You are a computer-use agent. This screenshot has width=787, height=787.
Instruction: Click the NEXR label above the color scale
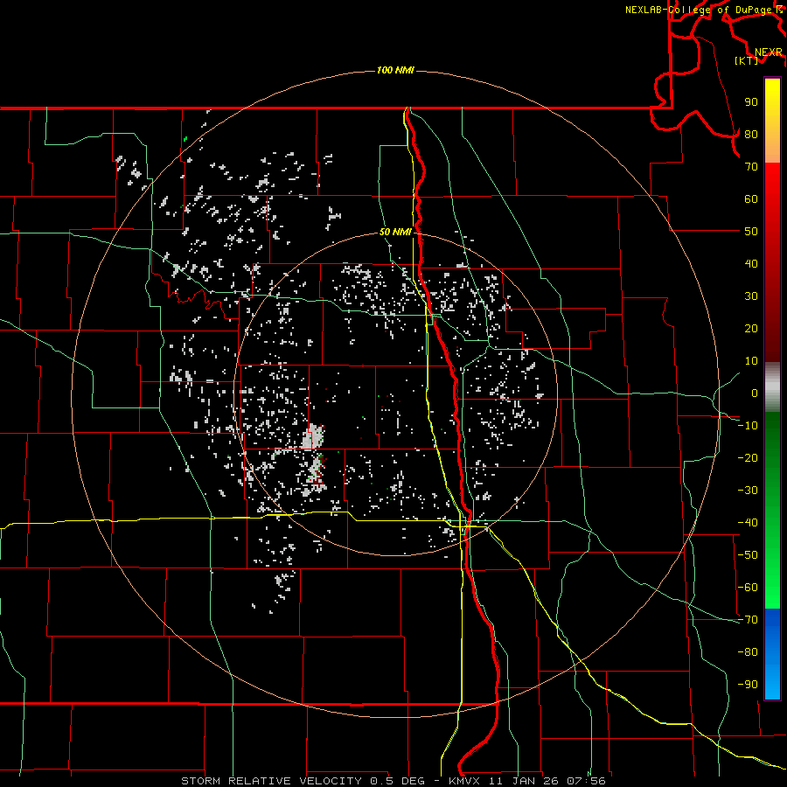(769, 52)
